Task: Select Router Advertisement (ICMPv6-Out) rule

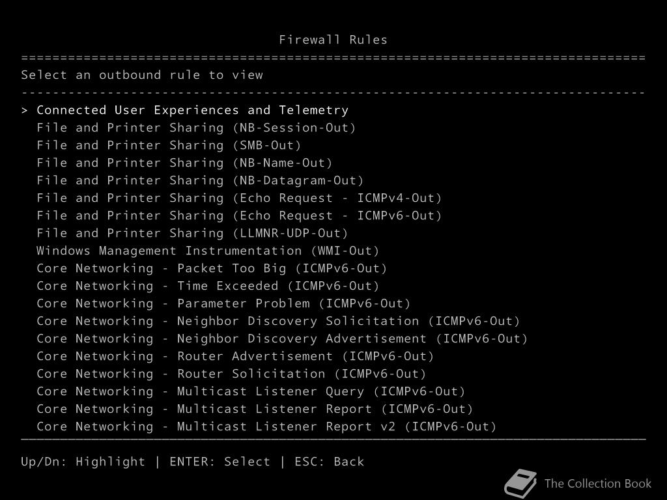Action: pos(235,356)
